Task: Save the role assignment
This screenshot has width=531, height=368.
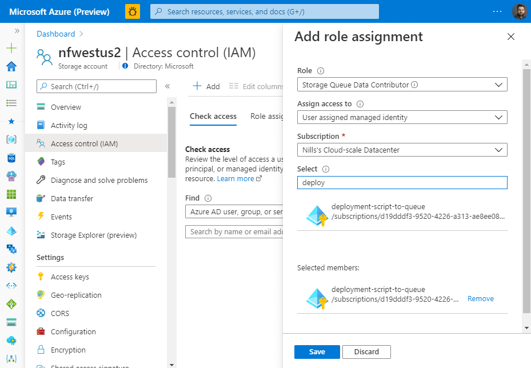Action: 317,352
